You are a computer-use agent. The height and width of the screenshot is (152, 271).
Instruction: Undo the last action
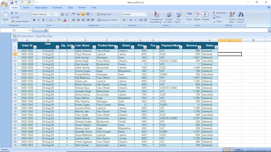pos(16,2)
